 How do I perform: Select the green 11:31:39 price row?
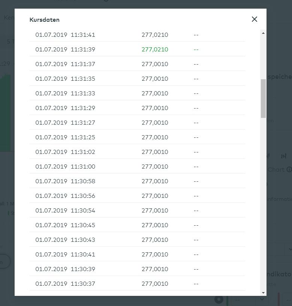137,50
